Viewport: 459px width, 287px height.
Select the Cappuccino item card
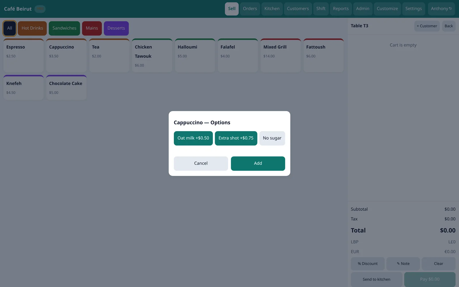pos(66,55)
